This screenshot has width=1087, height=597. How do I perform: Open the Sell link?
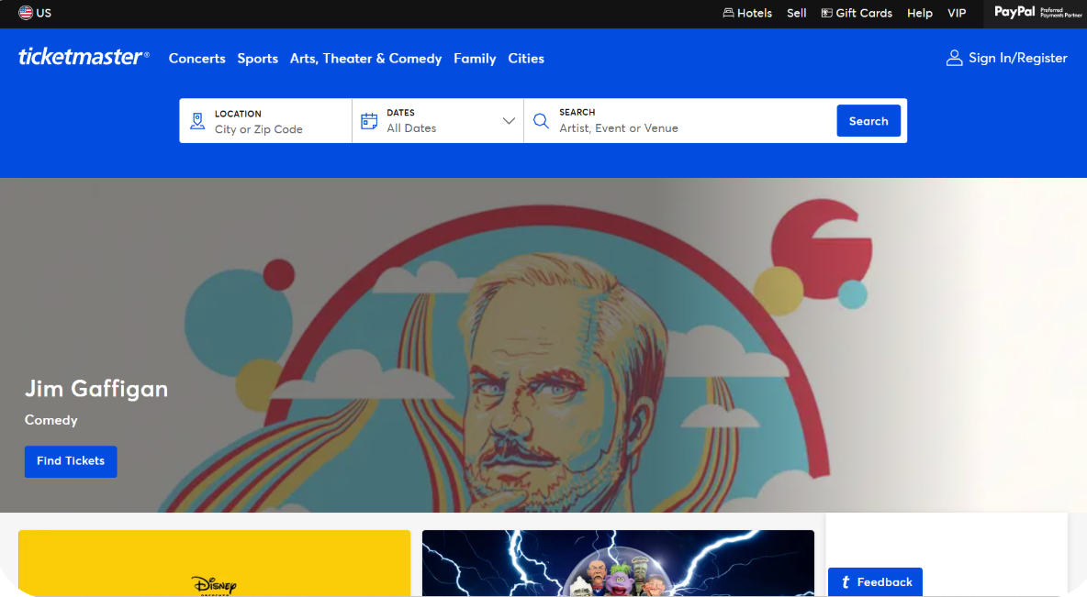tap(797, 13)
